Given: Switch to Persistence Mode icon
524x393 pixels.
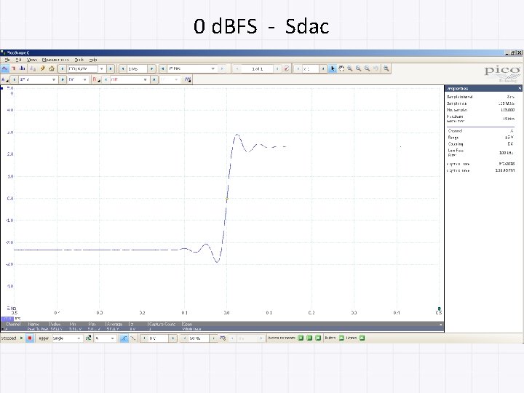Looking at the screenshot, I should pyautogui.click(x=14, y=68).
